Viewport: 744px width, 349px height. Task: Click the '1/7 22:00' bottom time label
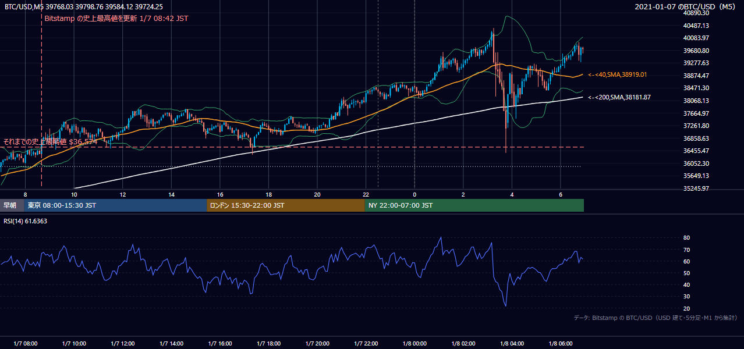[x=366, y=343]
